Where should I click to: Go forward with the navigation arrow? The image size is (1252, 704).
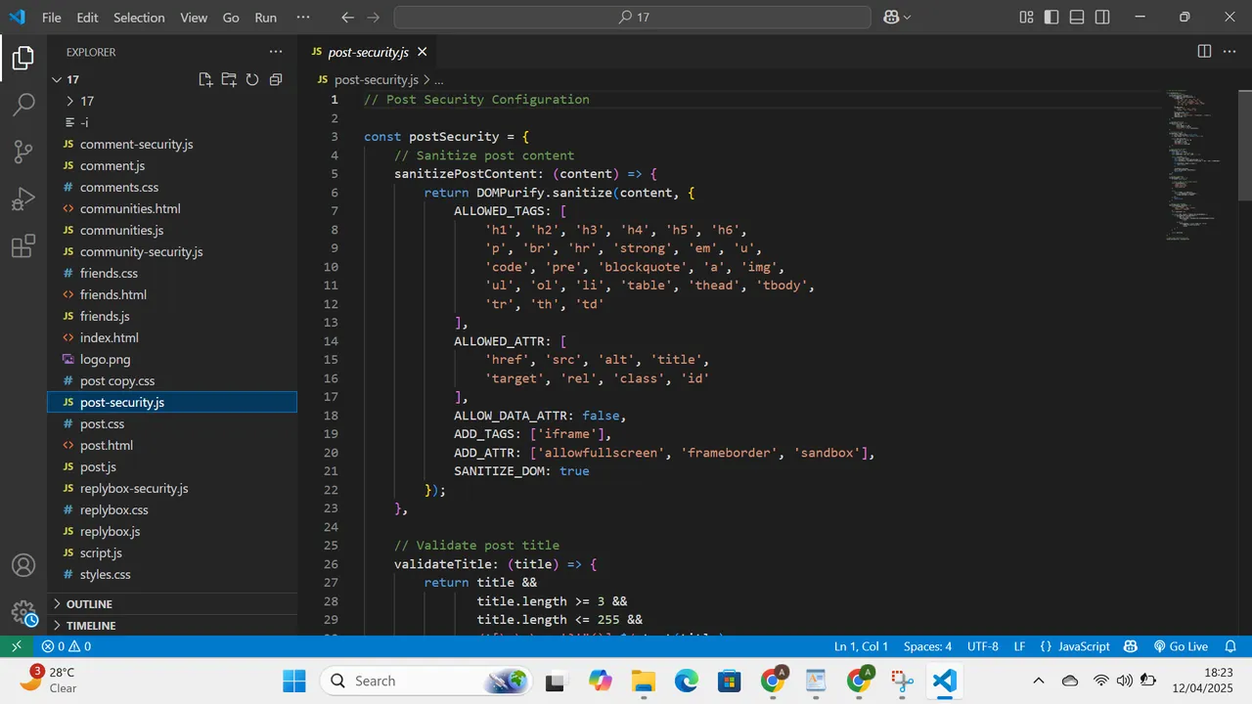coord(374,18)
